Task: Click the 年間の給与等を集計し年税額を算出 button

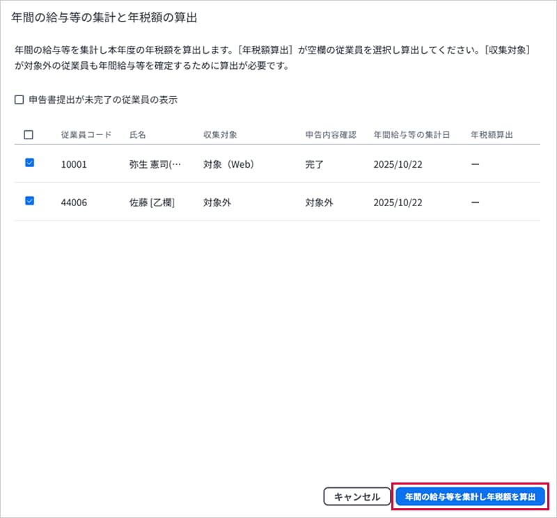Action: click(470, 496)
